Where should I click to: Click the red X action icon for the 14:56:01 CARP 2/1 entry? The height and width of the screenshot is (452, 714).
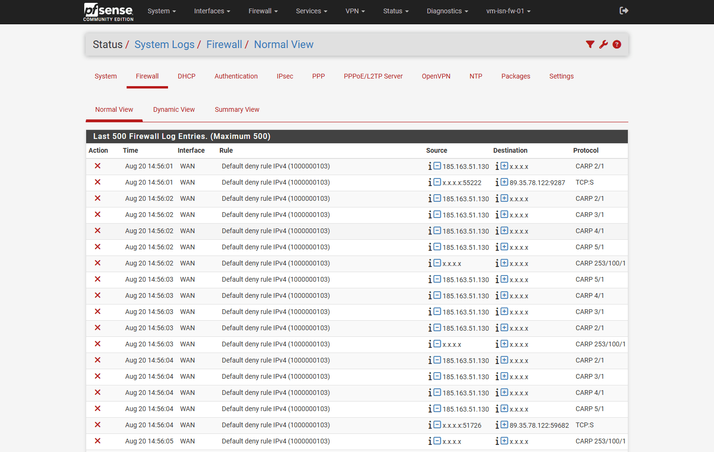pyautogui.click(x=98, y=166)
